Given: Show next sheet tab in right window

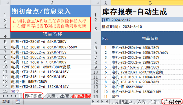Looking at the screenshot, I should point(102,101).
